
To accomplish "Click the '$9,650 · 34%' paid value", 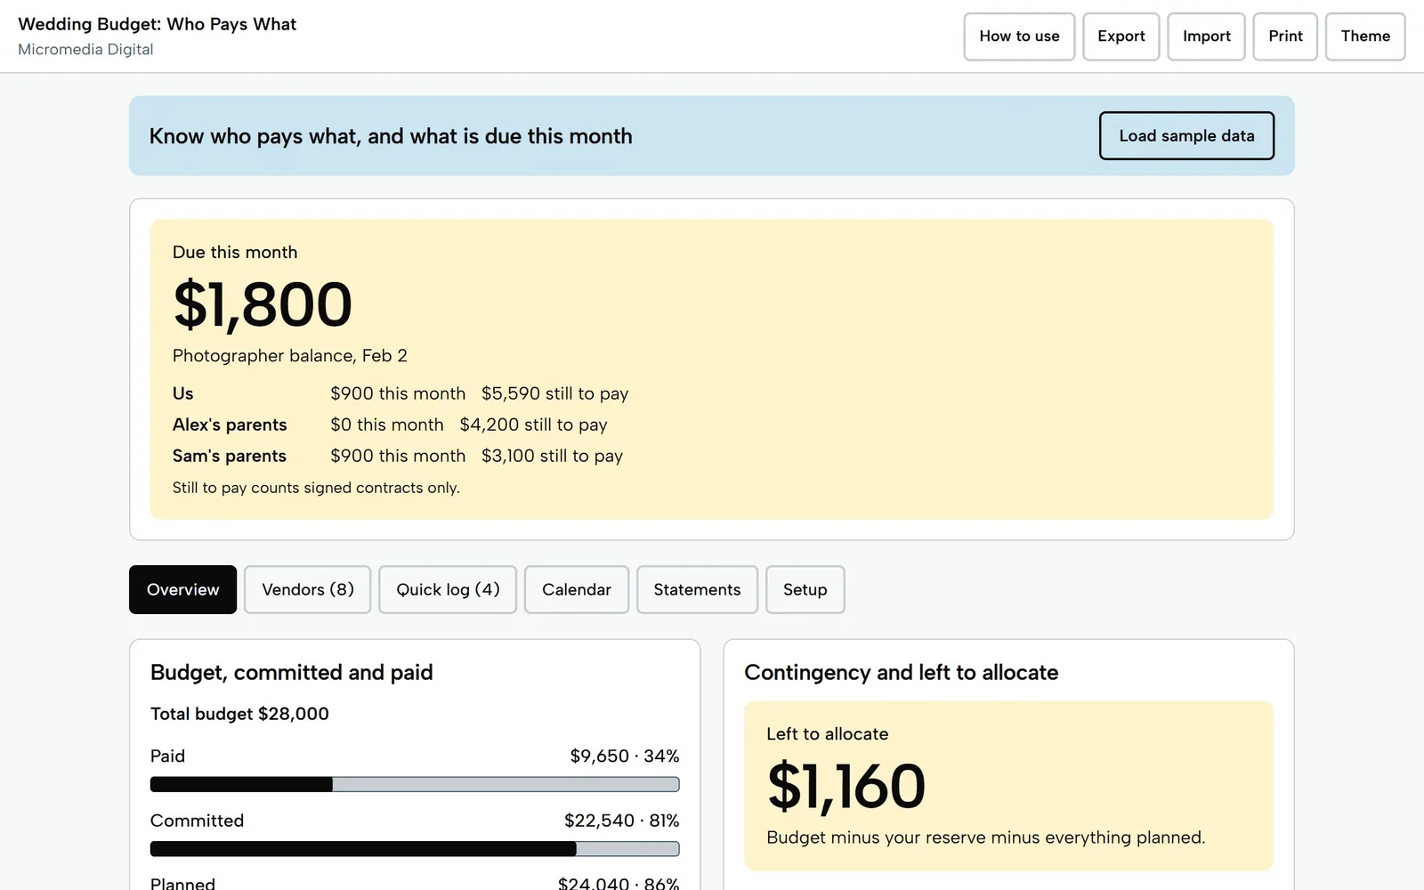I will [625, 756].
